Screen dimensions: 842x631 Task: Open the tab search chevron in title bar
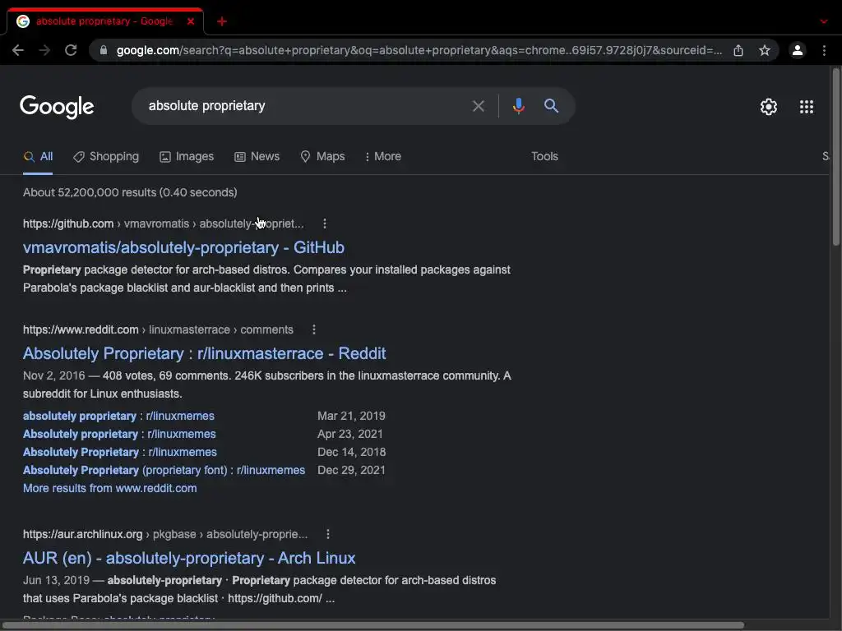[824, 21]
